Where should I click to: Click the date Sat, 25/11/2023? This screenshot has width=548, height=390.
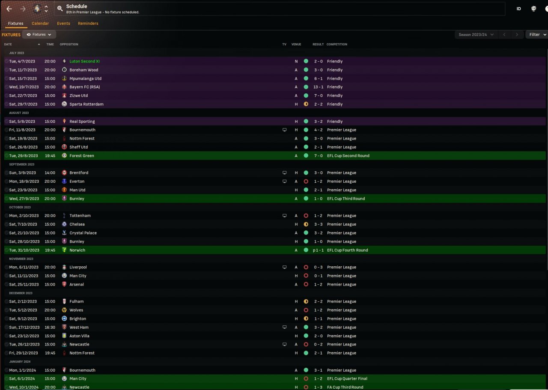[24, 284]
